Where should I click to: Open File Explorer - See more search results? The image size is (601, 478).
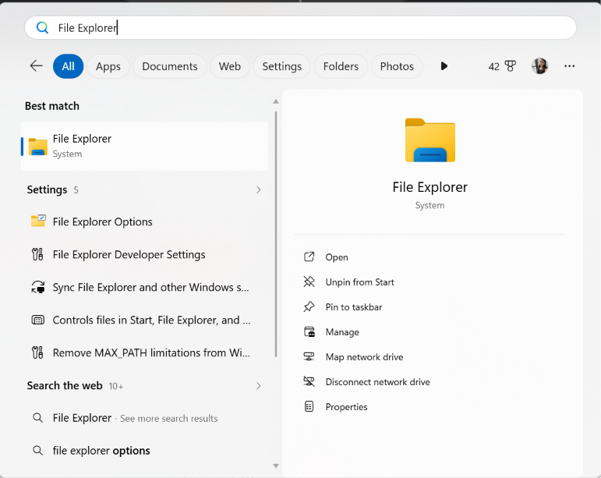pos(144,418)
